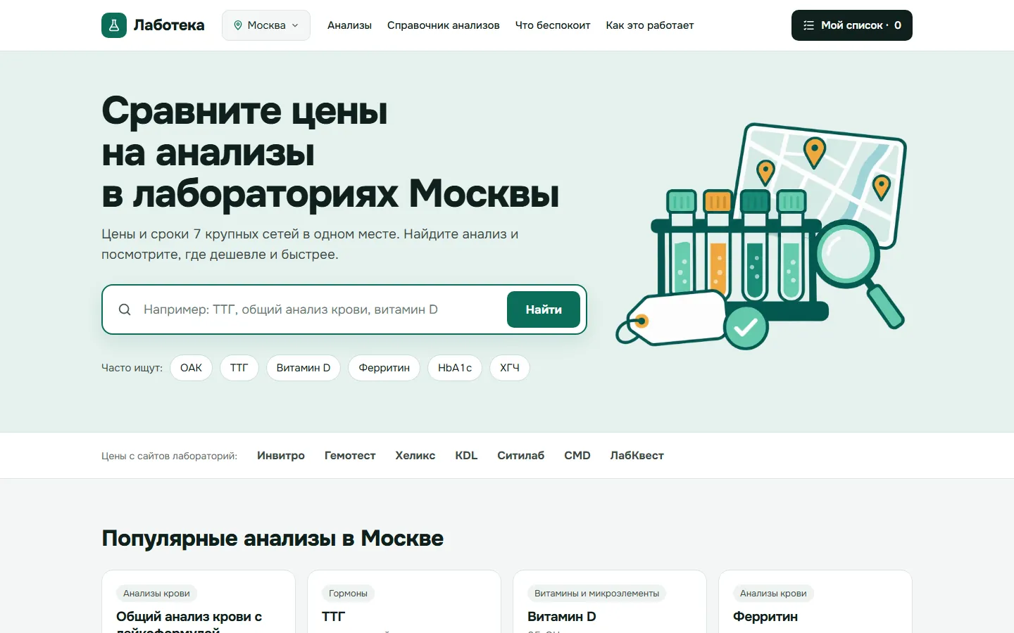Go to Справочник анализов
The height and width of the screenshot is (633, 1014).
444,25
